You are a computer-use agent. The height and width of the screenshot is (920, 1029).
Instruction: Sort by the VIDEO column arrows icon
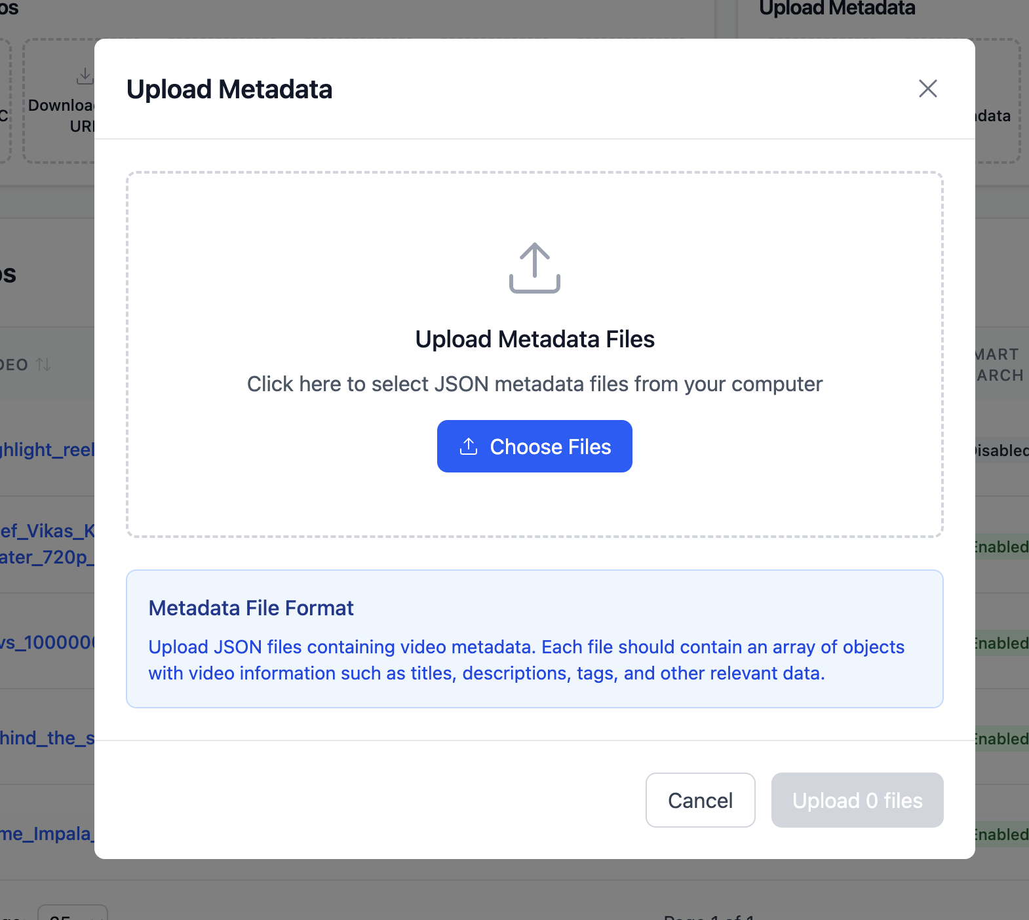click(x=44, y=364)
